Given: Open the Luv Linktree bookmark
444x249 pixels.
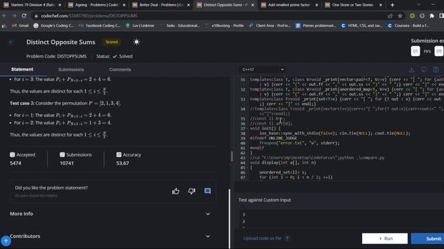Looking at the screenshot, I should [x=140, y=26].
